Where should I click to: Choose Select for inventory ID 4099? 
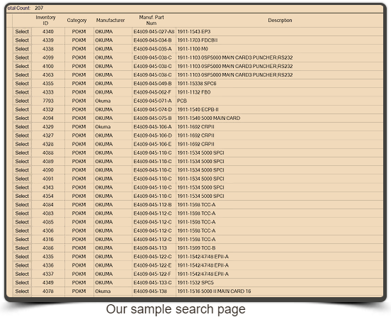pyautogui.click(x=22, y=57)
